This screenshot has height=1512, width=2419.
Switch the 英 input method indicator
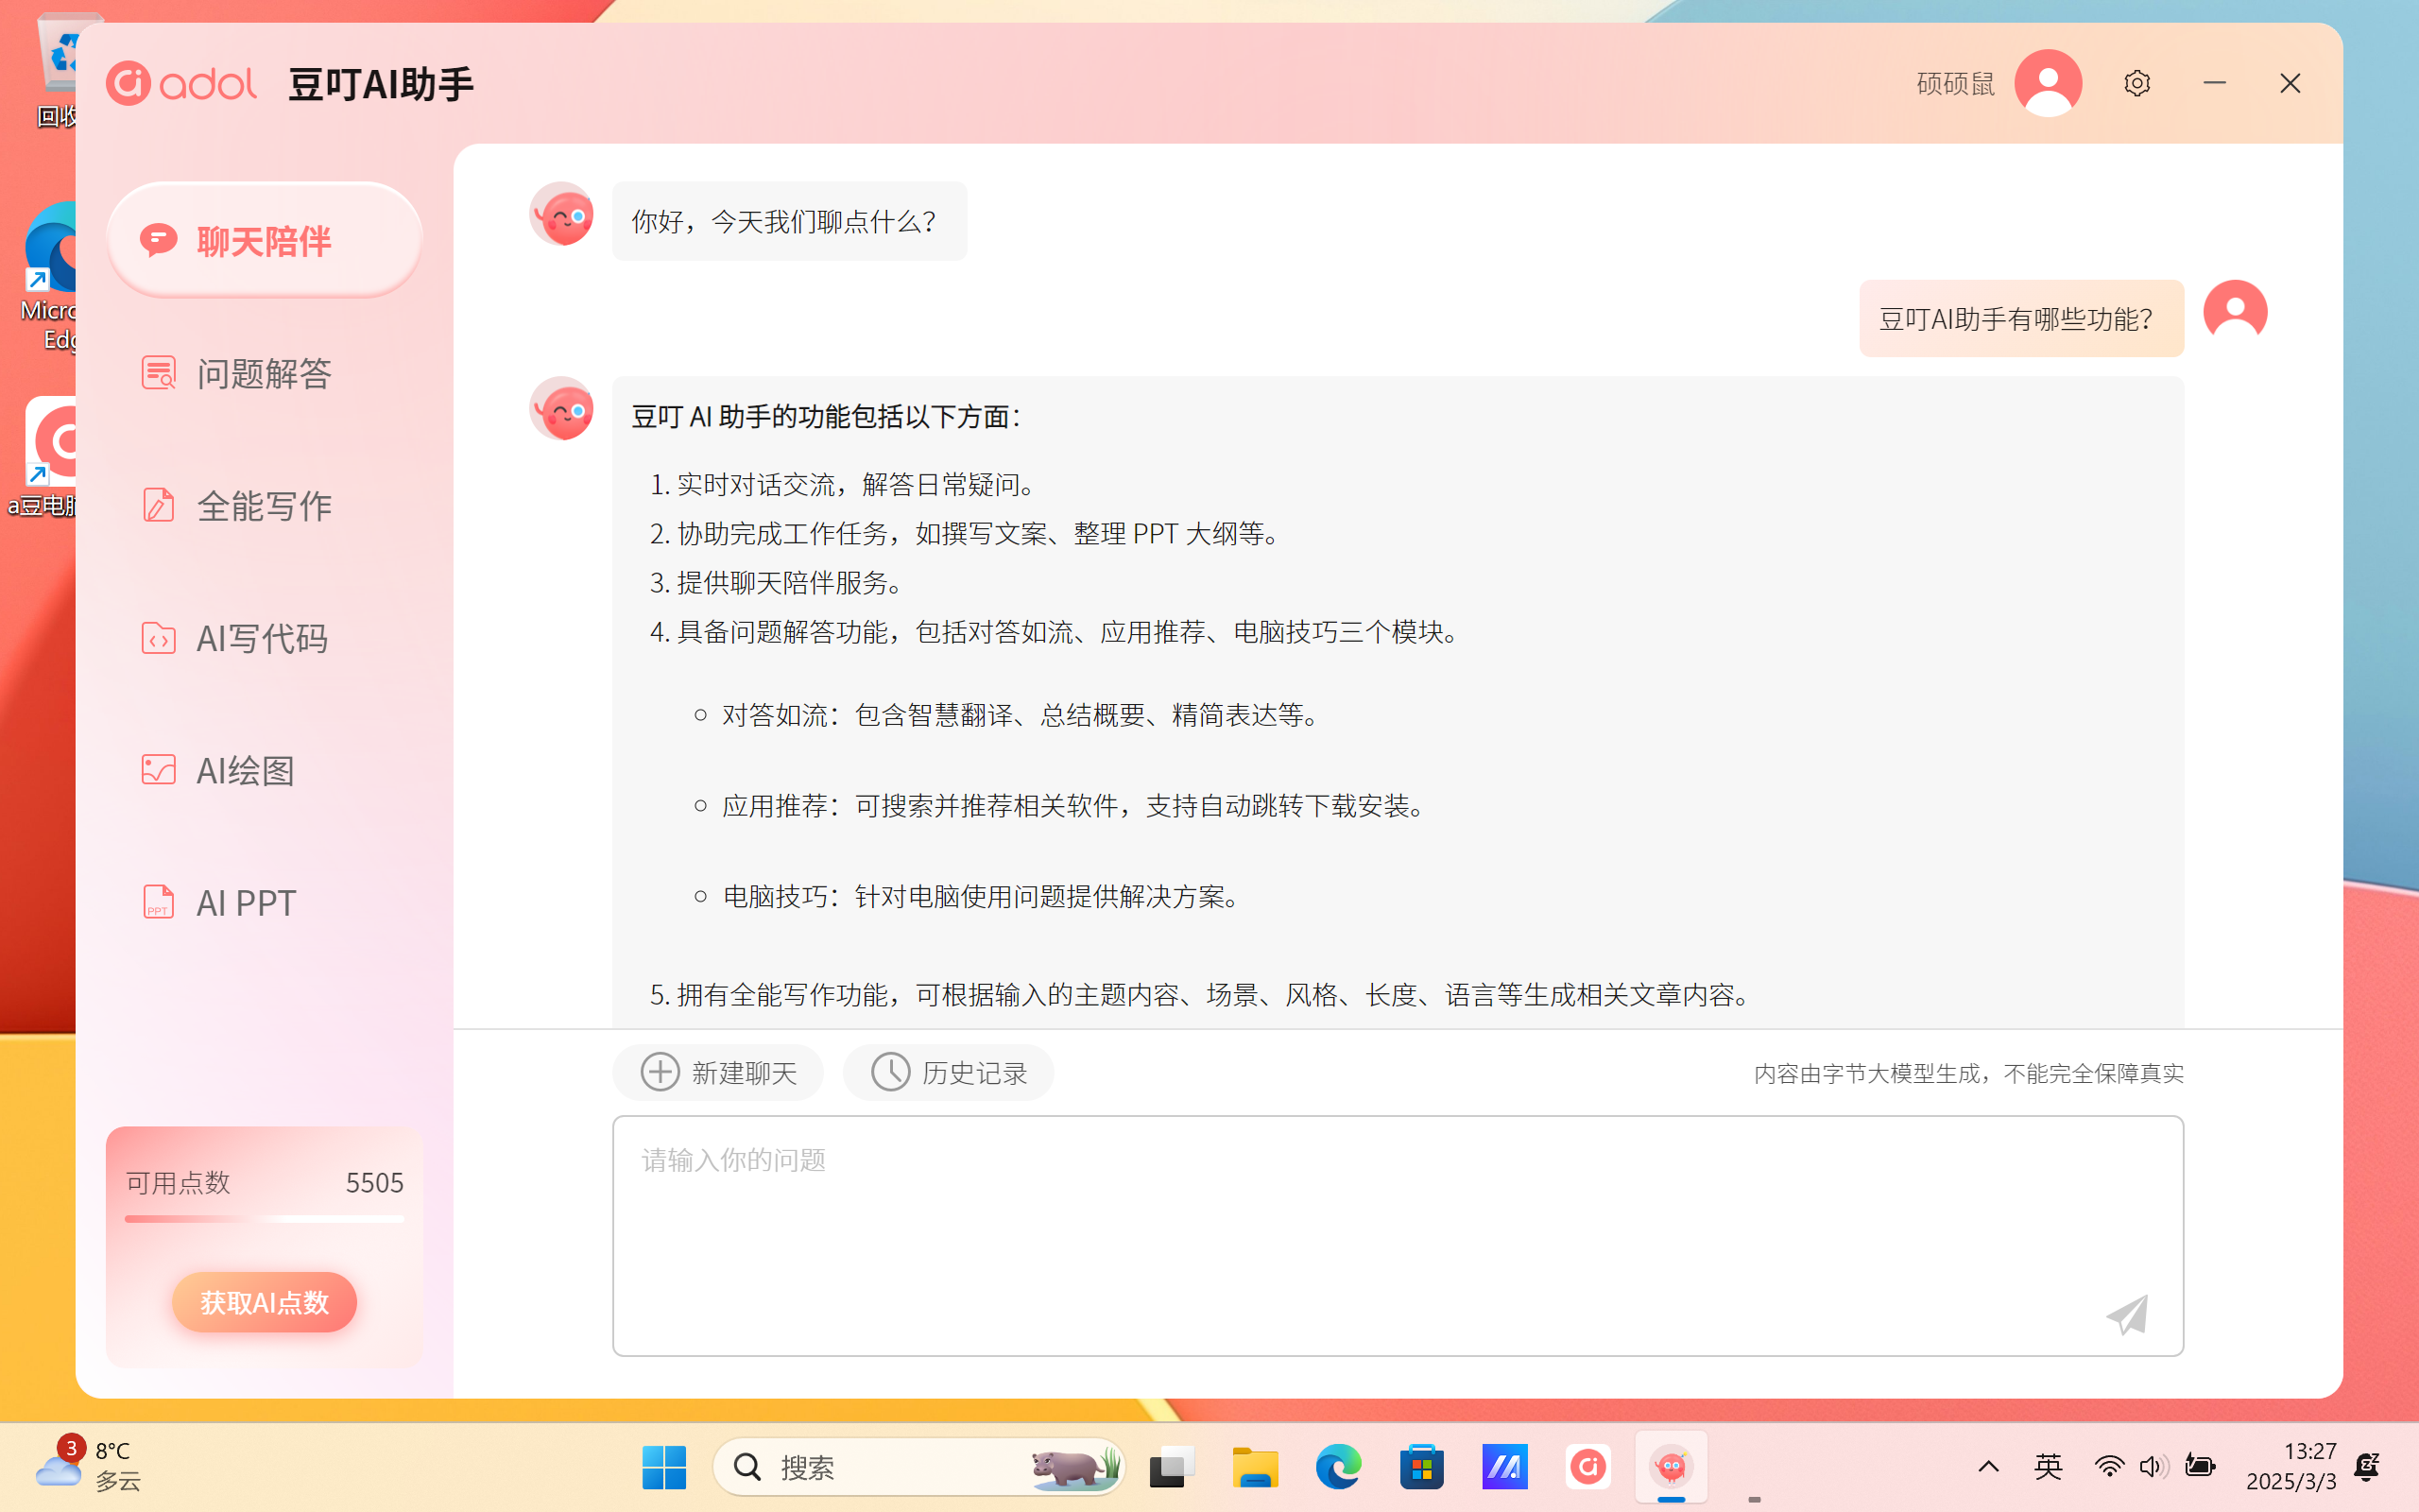(x=2047, y=1467)
